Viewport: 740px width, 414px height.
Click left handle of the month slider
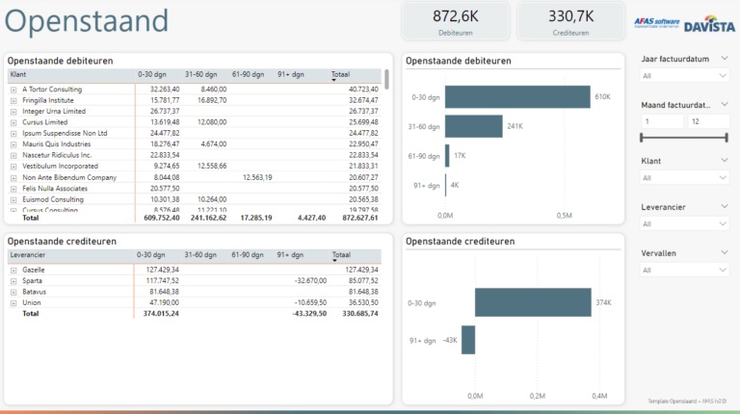pos(642,138)
